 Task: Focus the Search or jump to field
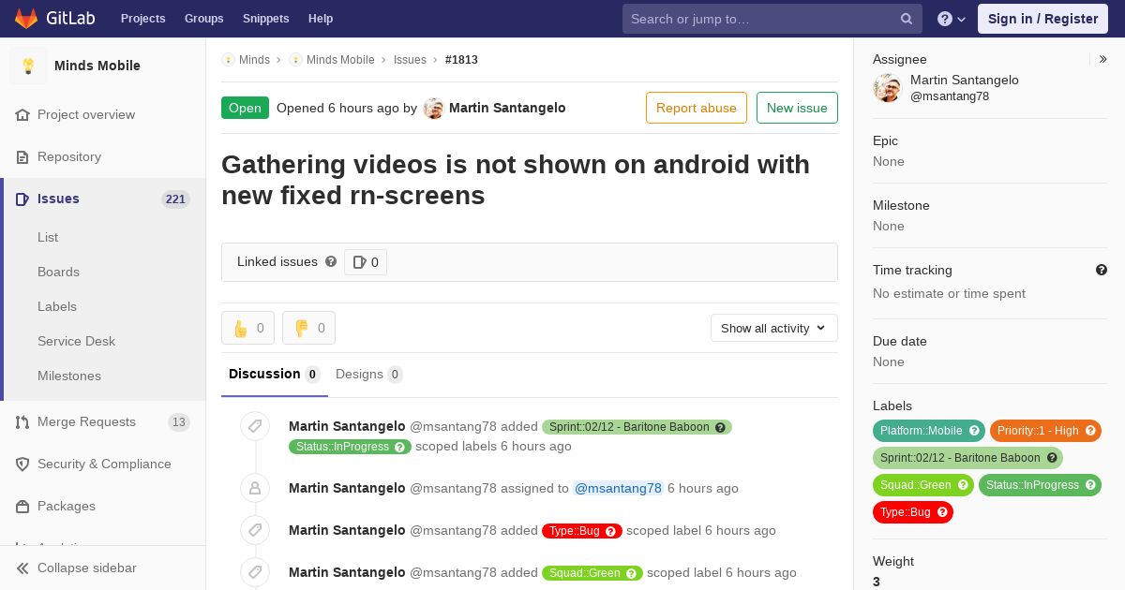pos(763,19)
